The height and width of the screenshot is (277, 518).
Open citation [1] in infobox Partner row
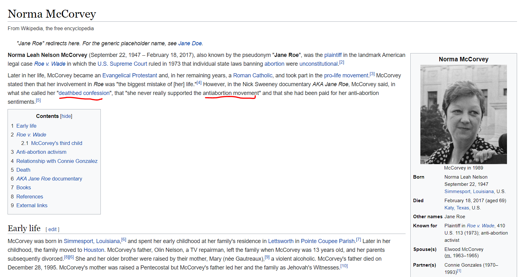[459, 271]
